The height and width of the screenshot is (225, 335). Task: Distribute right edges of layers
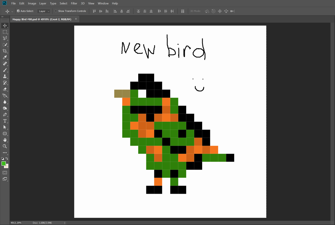[172, 11]
